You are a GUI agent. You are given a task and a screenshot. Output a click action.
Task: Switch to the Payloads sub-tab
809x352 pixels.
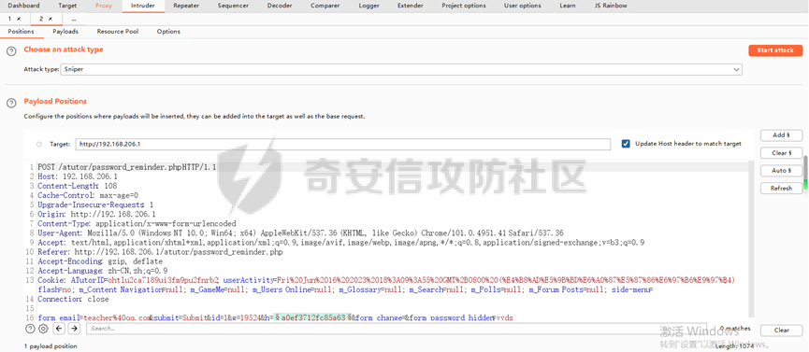click(65, 32)
